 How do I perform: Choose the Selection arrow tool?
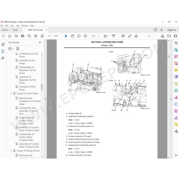tap(66, 36)
